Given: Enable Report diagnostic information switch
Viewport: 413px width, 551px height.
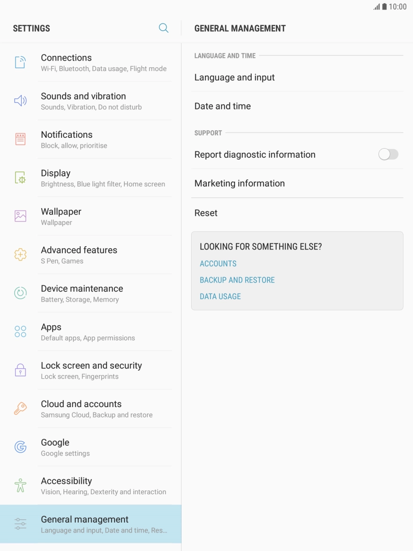Looking at the screenshot, I should tap(388, 154).
